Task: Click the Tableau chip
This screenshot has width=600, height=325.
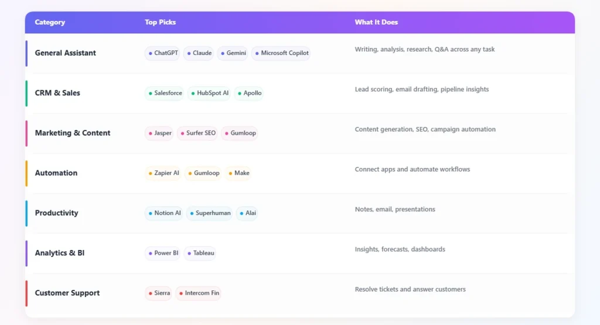Action: 200,253
